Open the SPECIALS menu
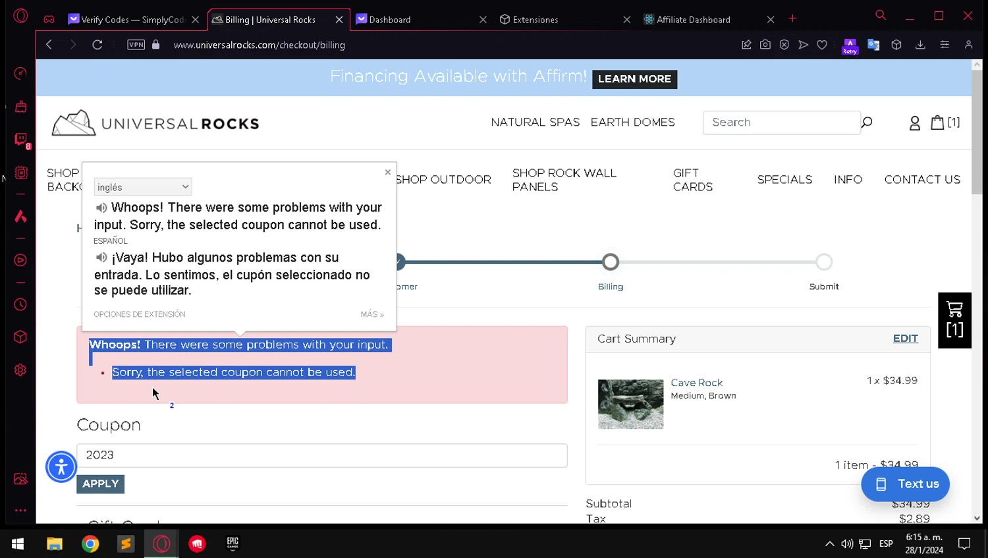988x558 pixels. [x=784, y=180]
